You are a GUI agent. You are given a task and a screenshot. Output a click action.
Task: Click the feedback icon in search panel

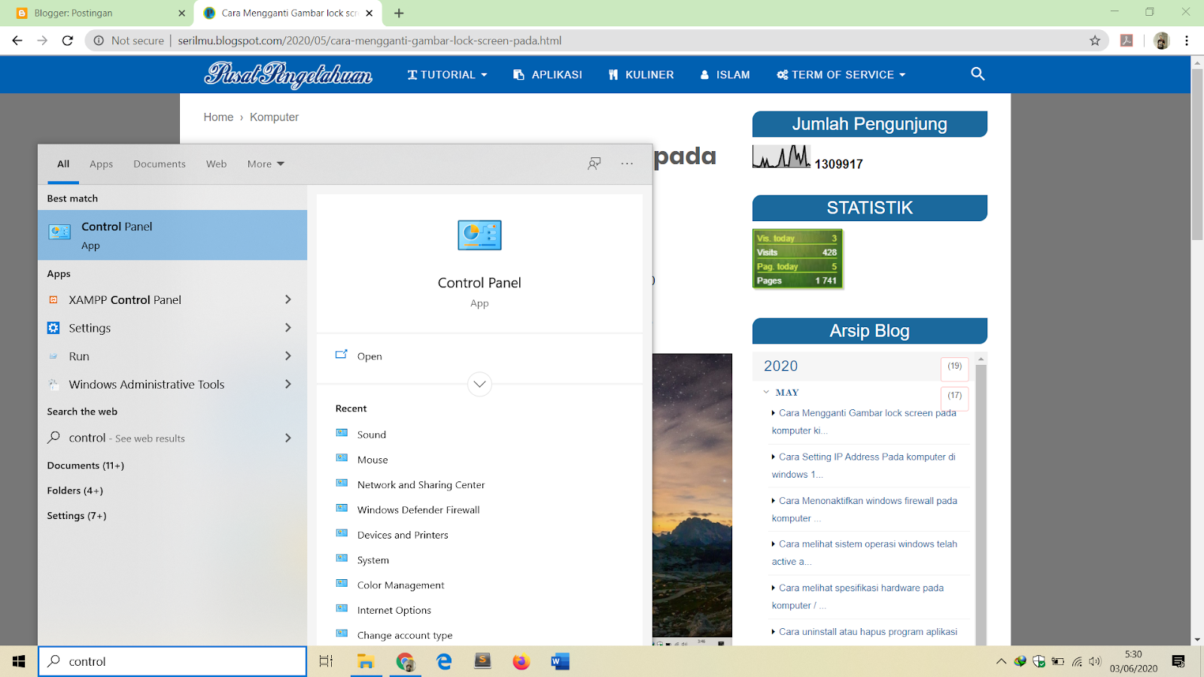594,163
